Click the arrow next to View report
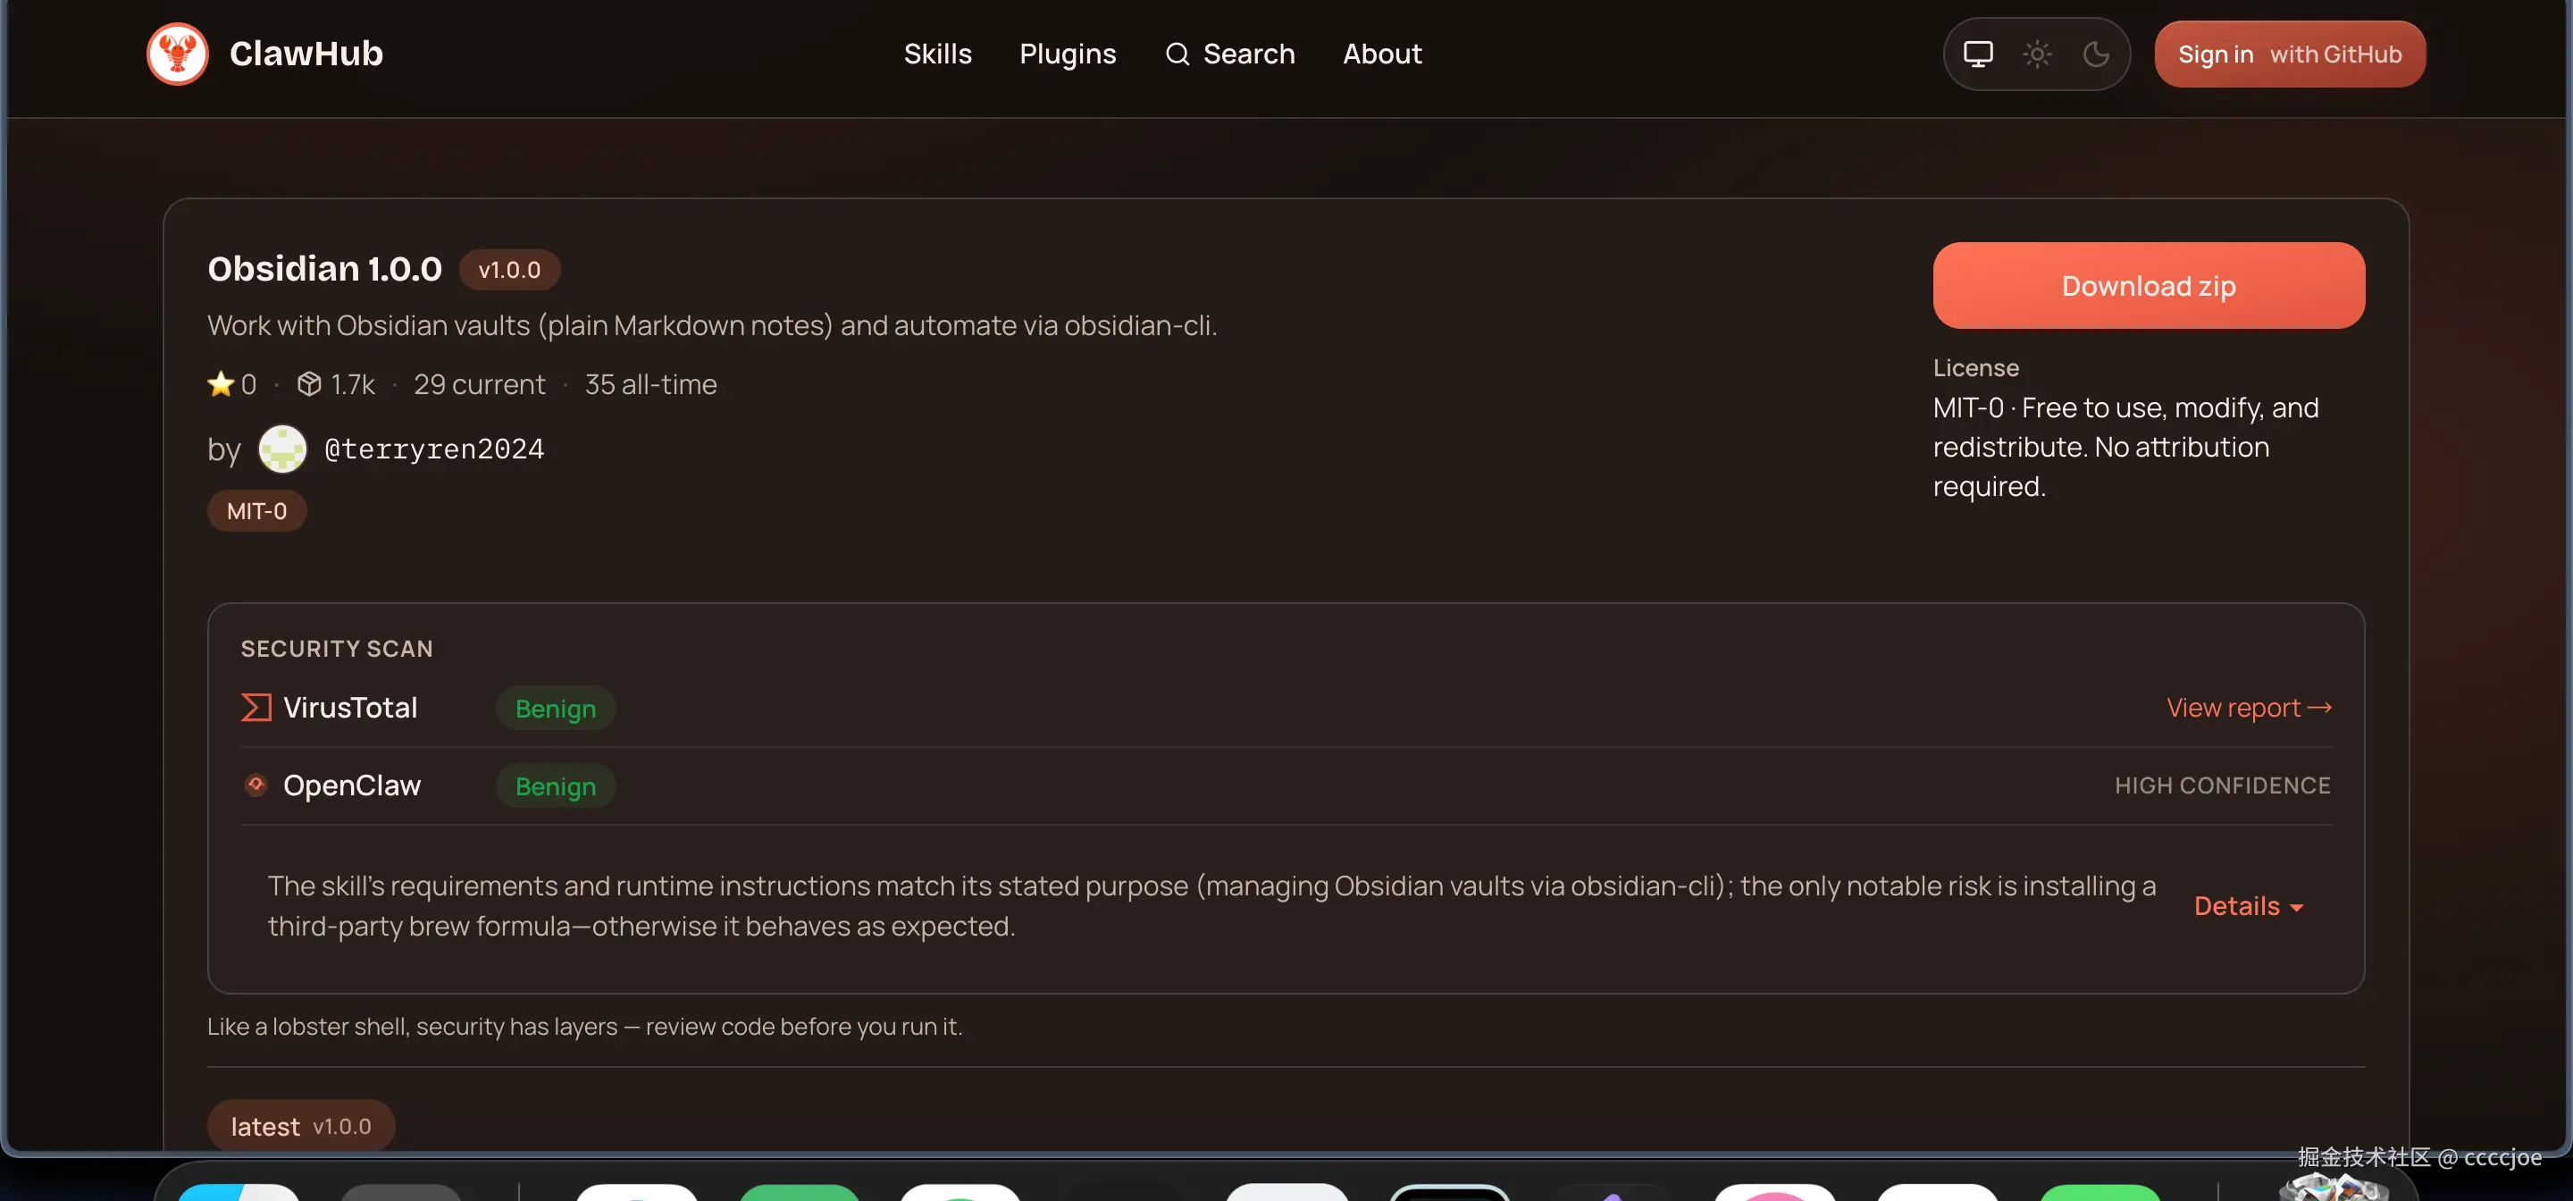The width and height of the screenshot is (2573, 1201). coord(2320,708)
